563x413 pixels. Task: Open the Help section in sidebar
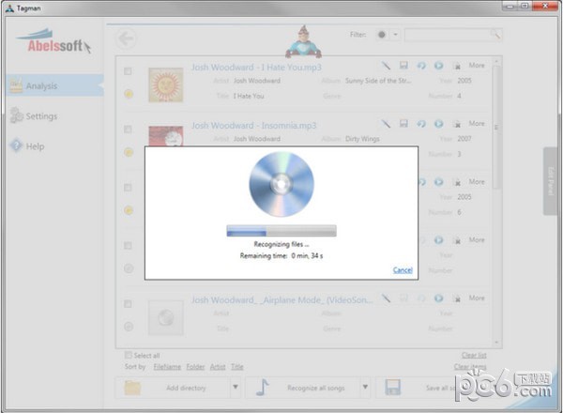point(35,146)
